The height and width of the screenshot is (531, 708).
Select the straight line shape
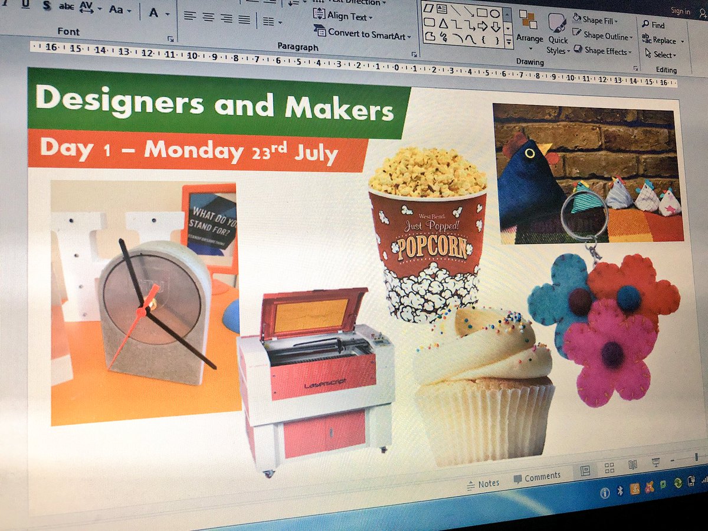(455, 9)
